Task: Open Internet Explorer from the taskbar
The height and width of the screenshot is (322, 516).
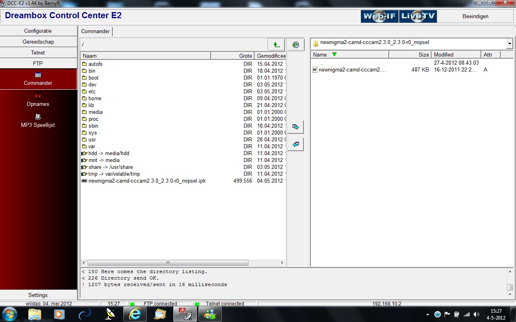Action: (x=135, y=314)
